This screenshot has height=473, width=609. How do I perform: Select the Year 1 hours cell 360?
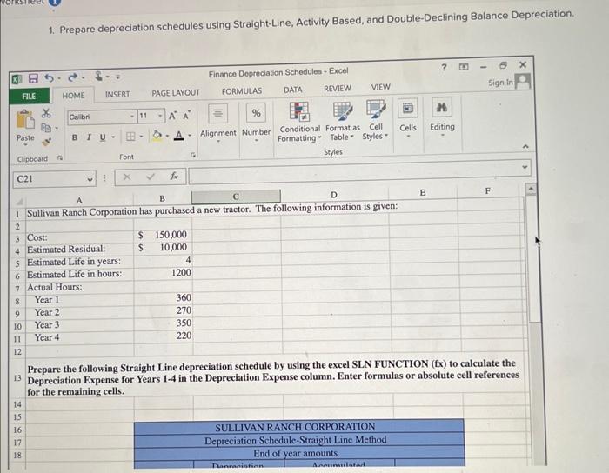(164, 298)
